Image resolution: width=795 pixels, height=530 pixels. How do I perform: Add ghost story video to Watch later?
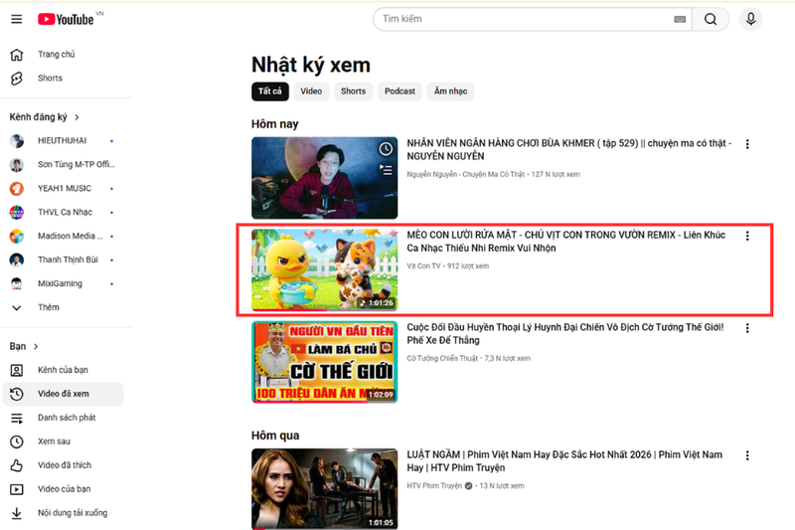[x=386, y=148]
